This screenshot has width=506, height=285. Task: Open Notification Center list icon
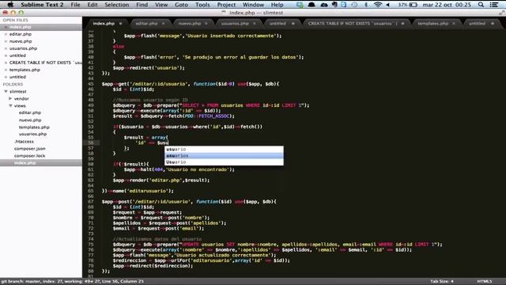[493, 5]
